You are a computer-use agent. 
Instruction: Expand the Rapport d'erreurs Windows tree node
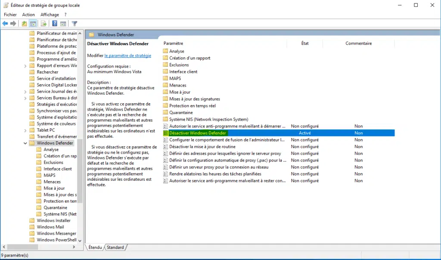click(x=25, y=66)
